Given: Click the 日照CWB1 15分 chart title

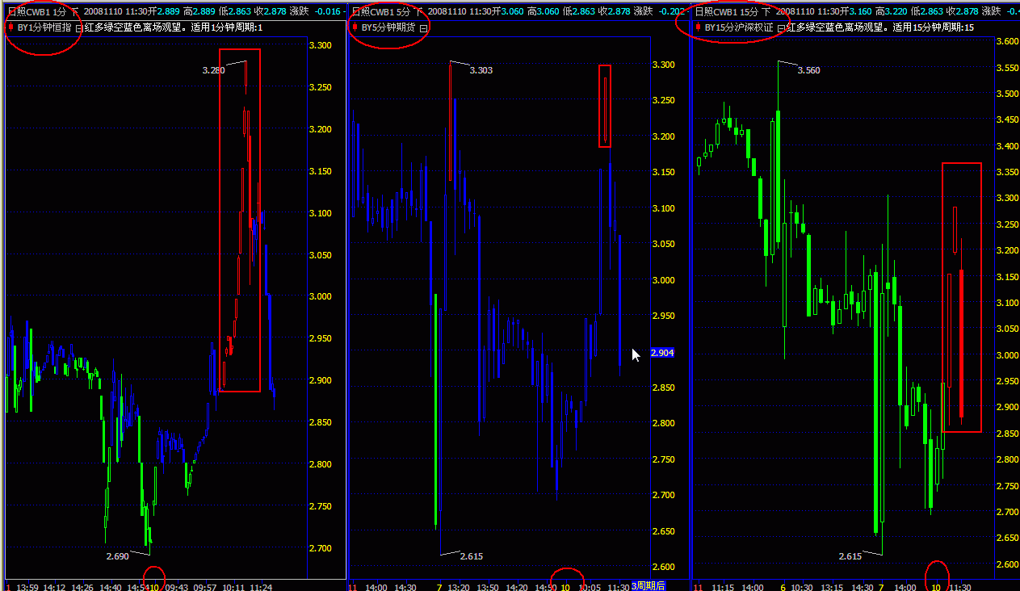Looking at the screenshot, I should point(727,11).
